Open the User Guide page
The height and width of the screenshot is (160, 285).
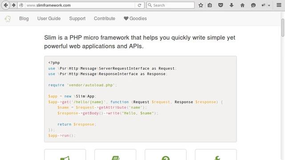point(49,19)
